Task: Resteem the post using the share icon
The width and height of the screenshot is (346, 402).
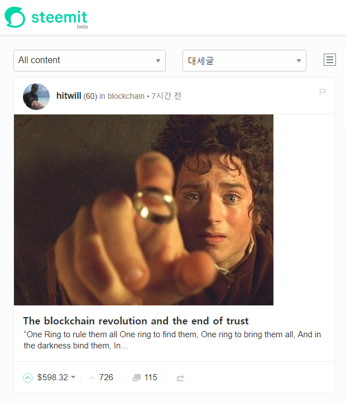Action: point(180,378)
